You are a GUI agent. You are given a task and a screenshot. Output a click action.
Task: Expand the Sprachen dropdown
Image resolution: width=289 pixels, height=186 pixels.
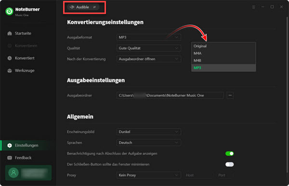[148, 143]
